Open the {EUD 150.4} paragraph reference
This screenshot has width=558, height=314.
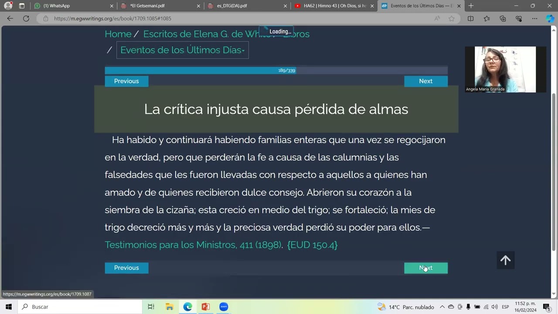[x=312, y=245]
